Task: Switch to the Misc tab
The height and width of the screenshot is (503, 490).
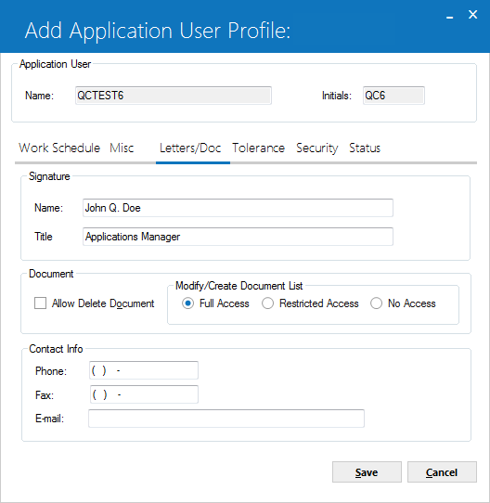Action: 122,148
